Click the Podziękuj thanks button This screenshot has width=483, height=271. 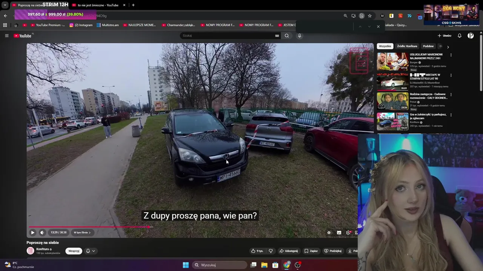pos(333,251)
